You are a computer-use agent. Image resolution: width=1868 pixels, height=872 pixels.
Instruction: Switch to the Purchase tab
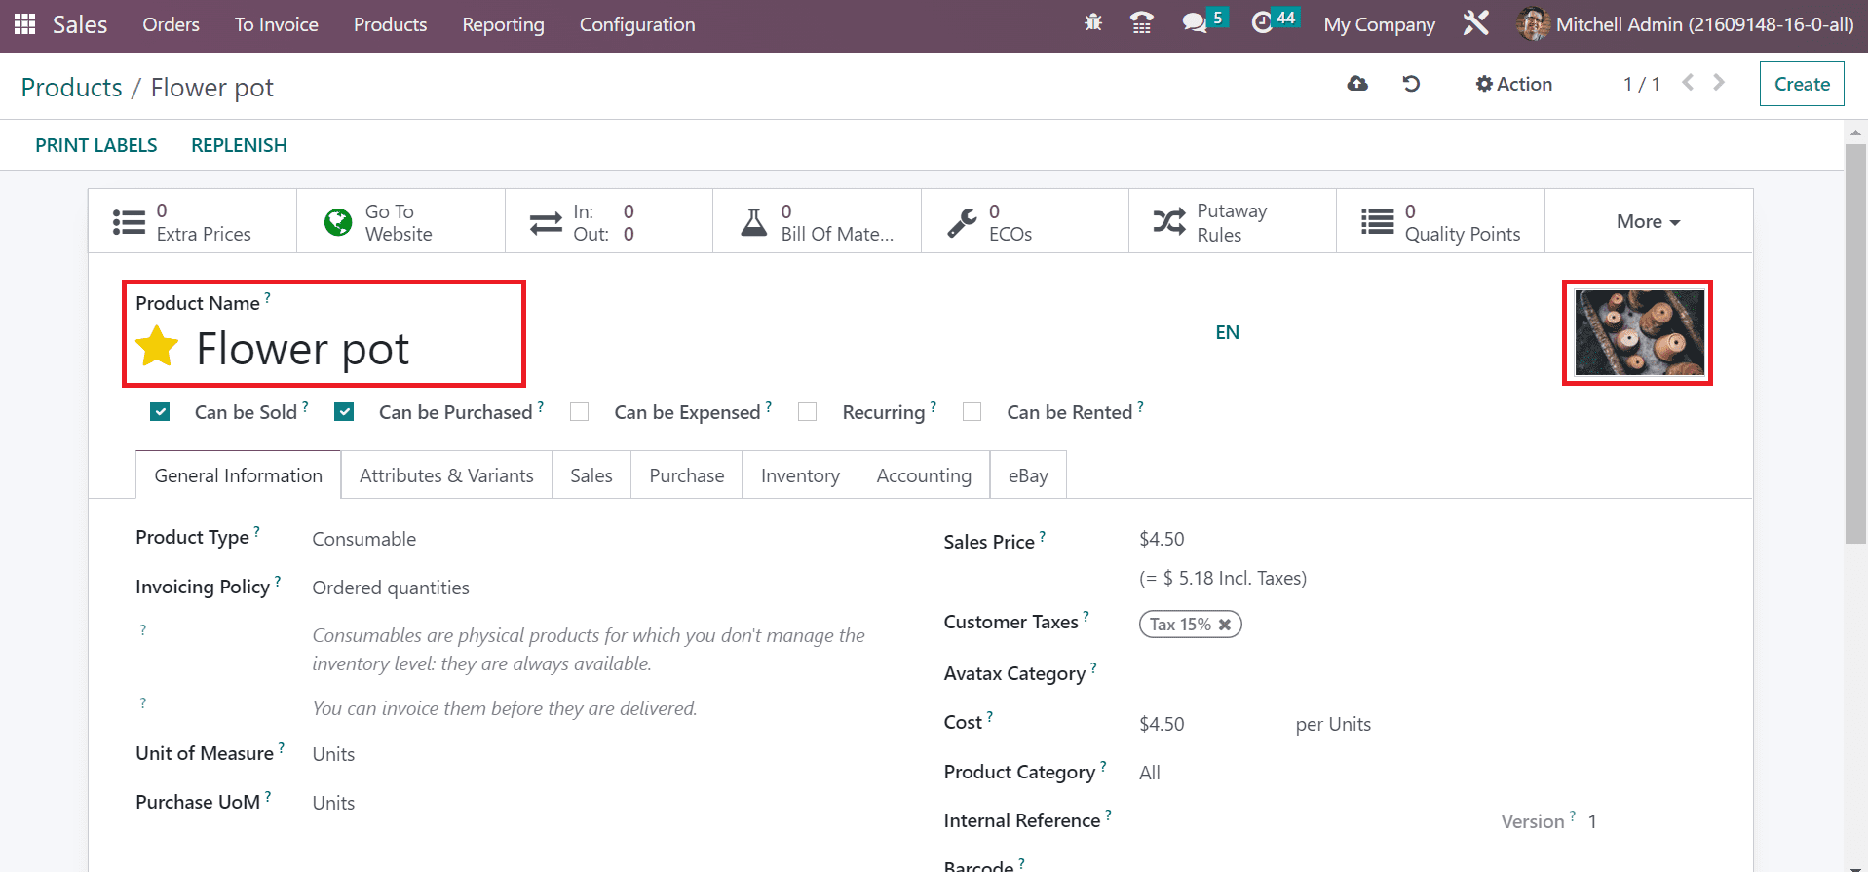[687, 475]
